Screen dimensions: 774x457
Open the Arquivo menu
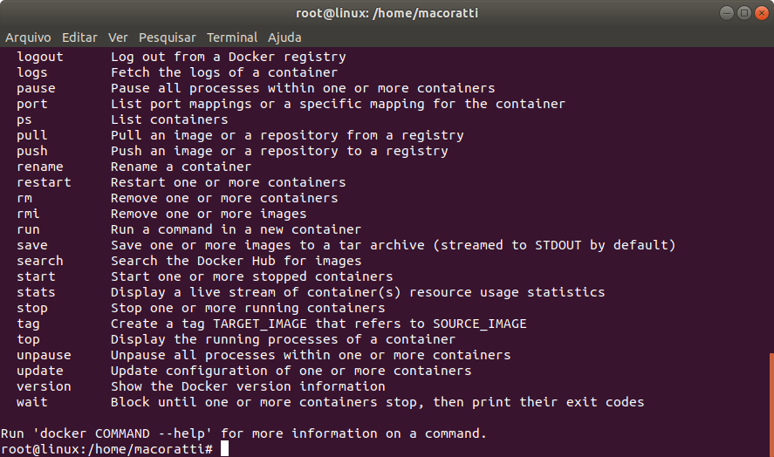28,38
